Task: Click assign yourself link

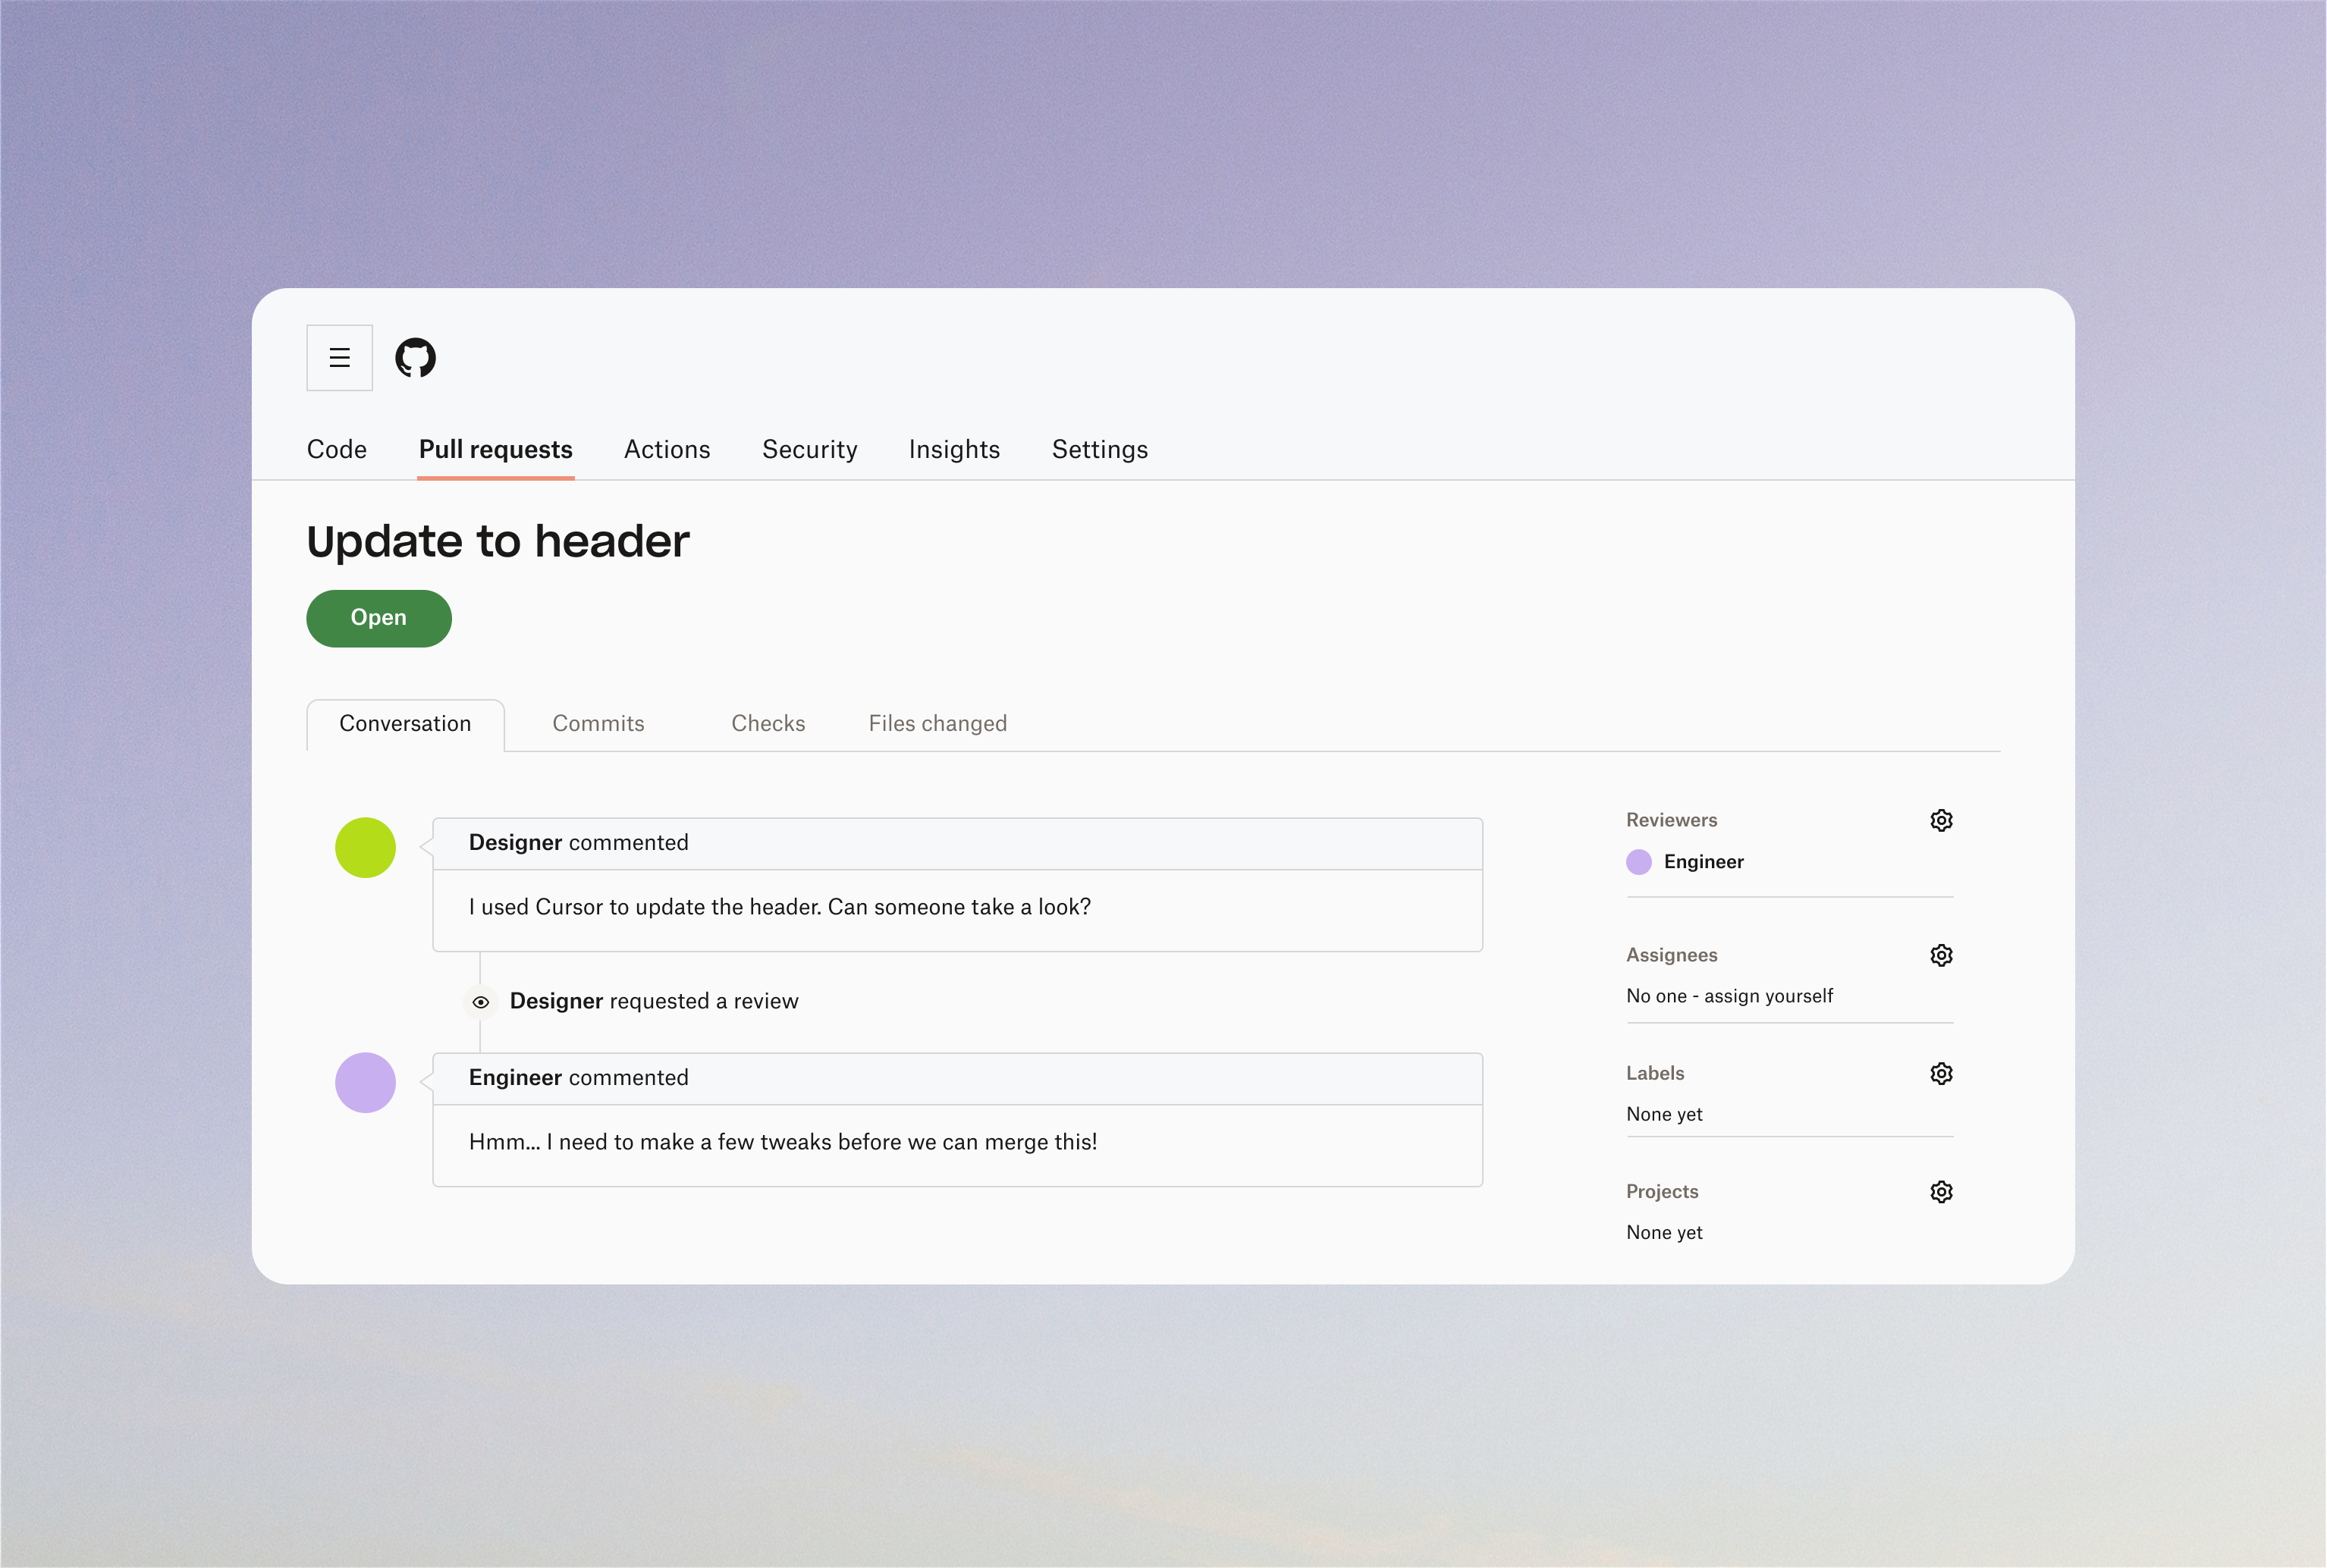Action: click(x=1768, y=996)
